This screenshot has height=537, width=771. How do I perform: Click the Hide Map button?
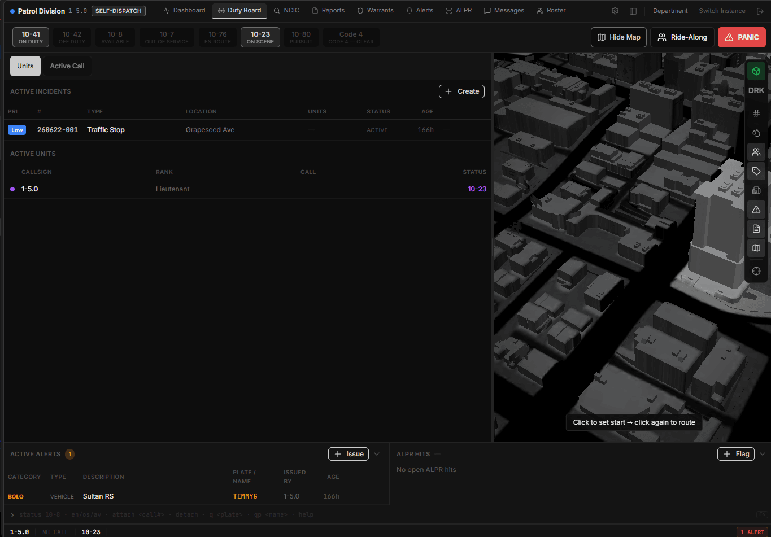(619, 37)
